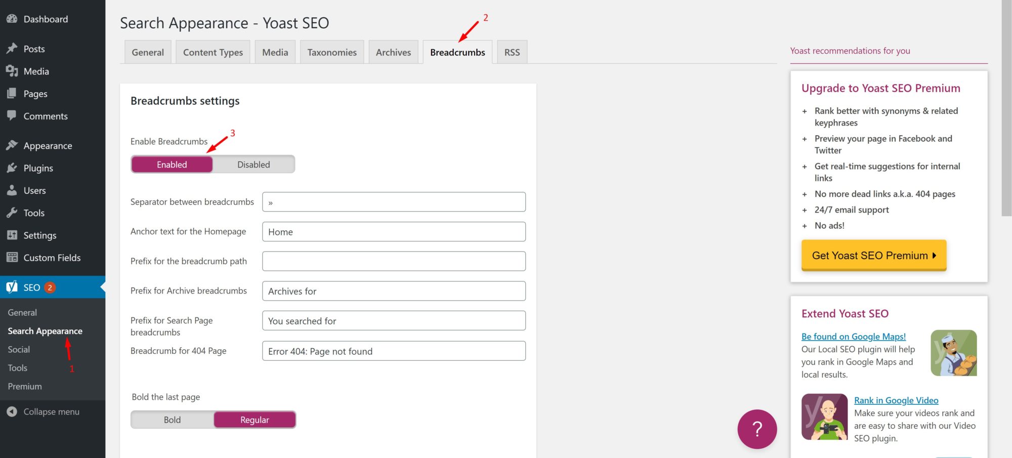Click the Yoast recommendations for you heading

pos(850,51)
